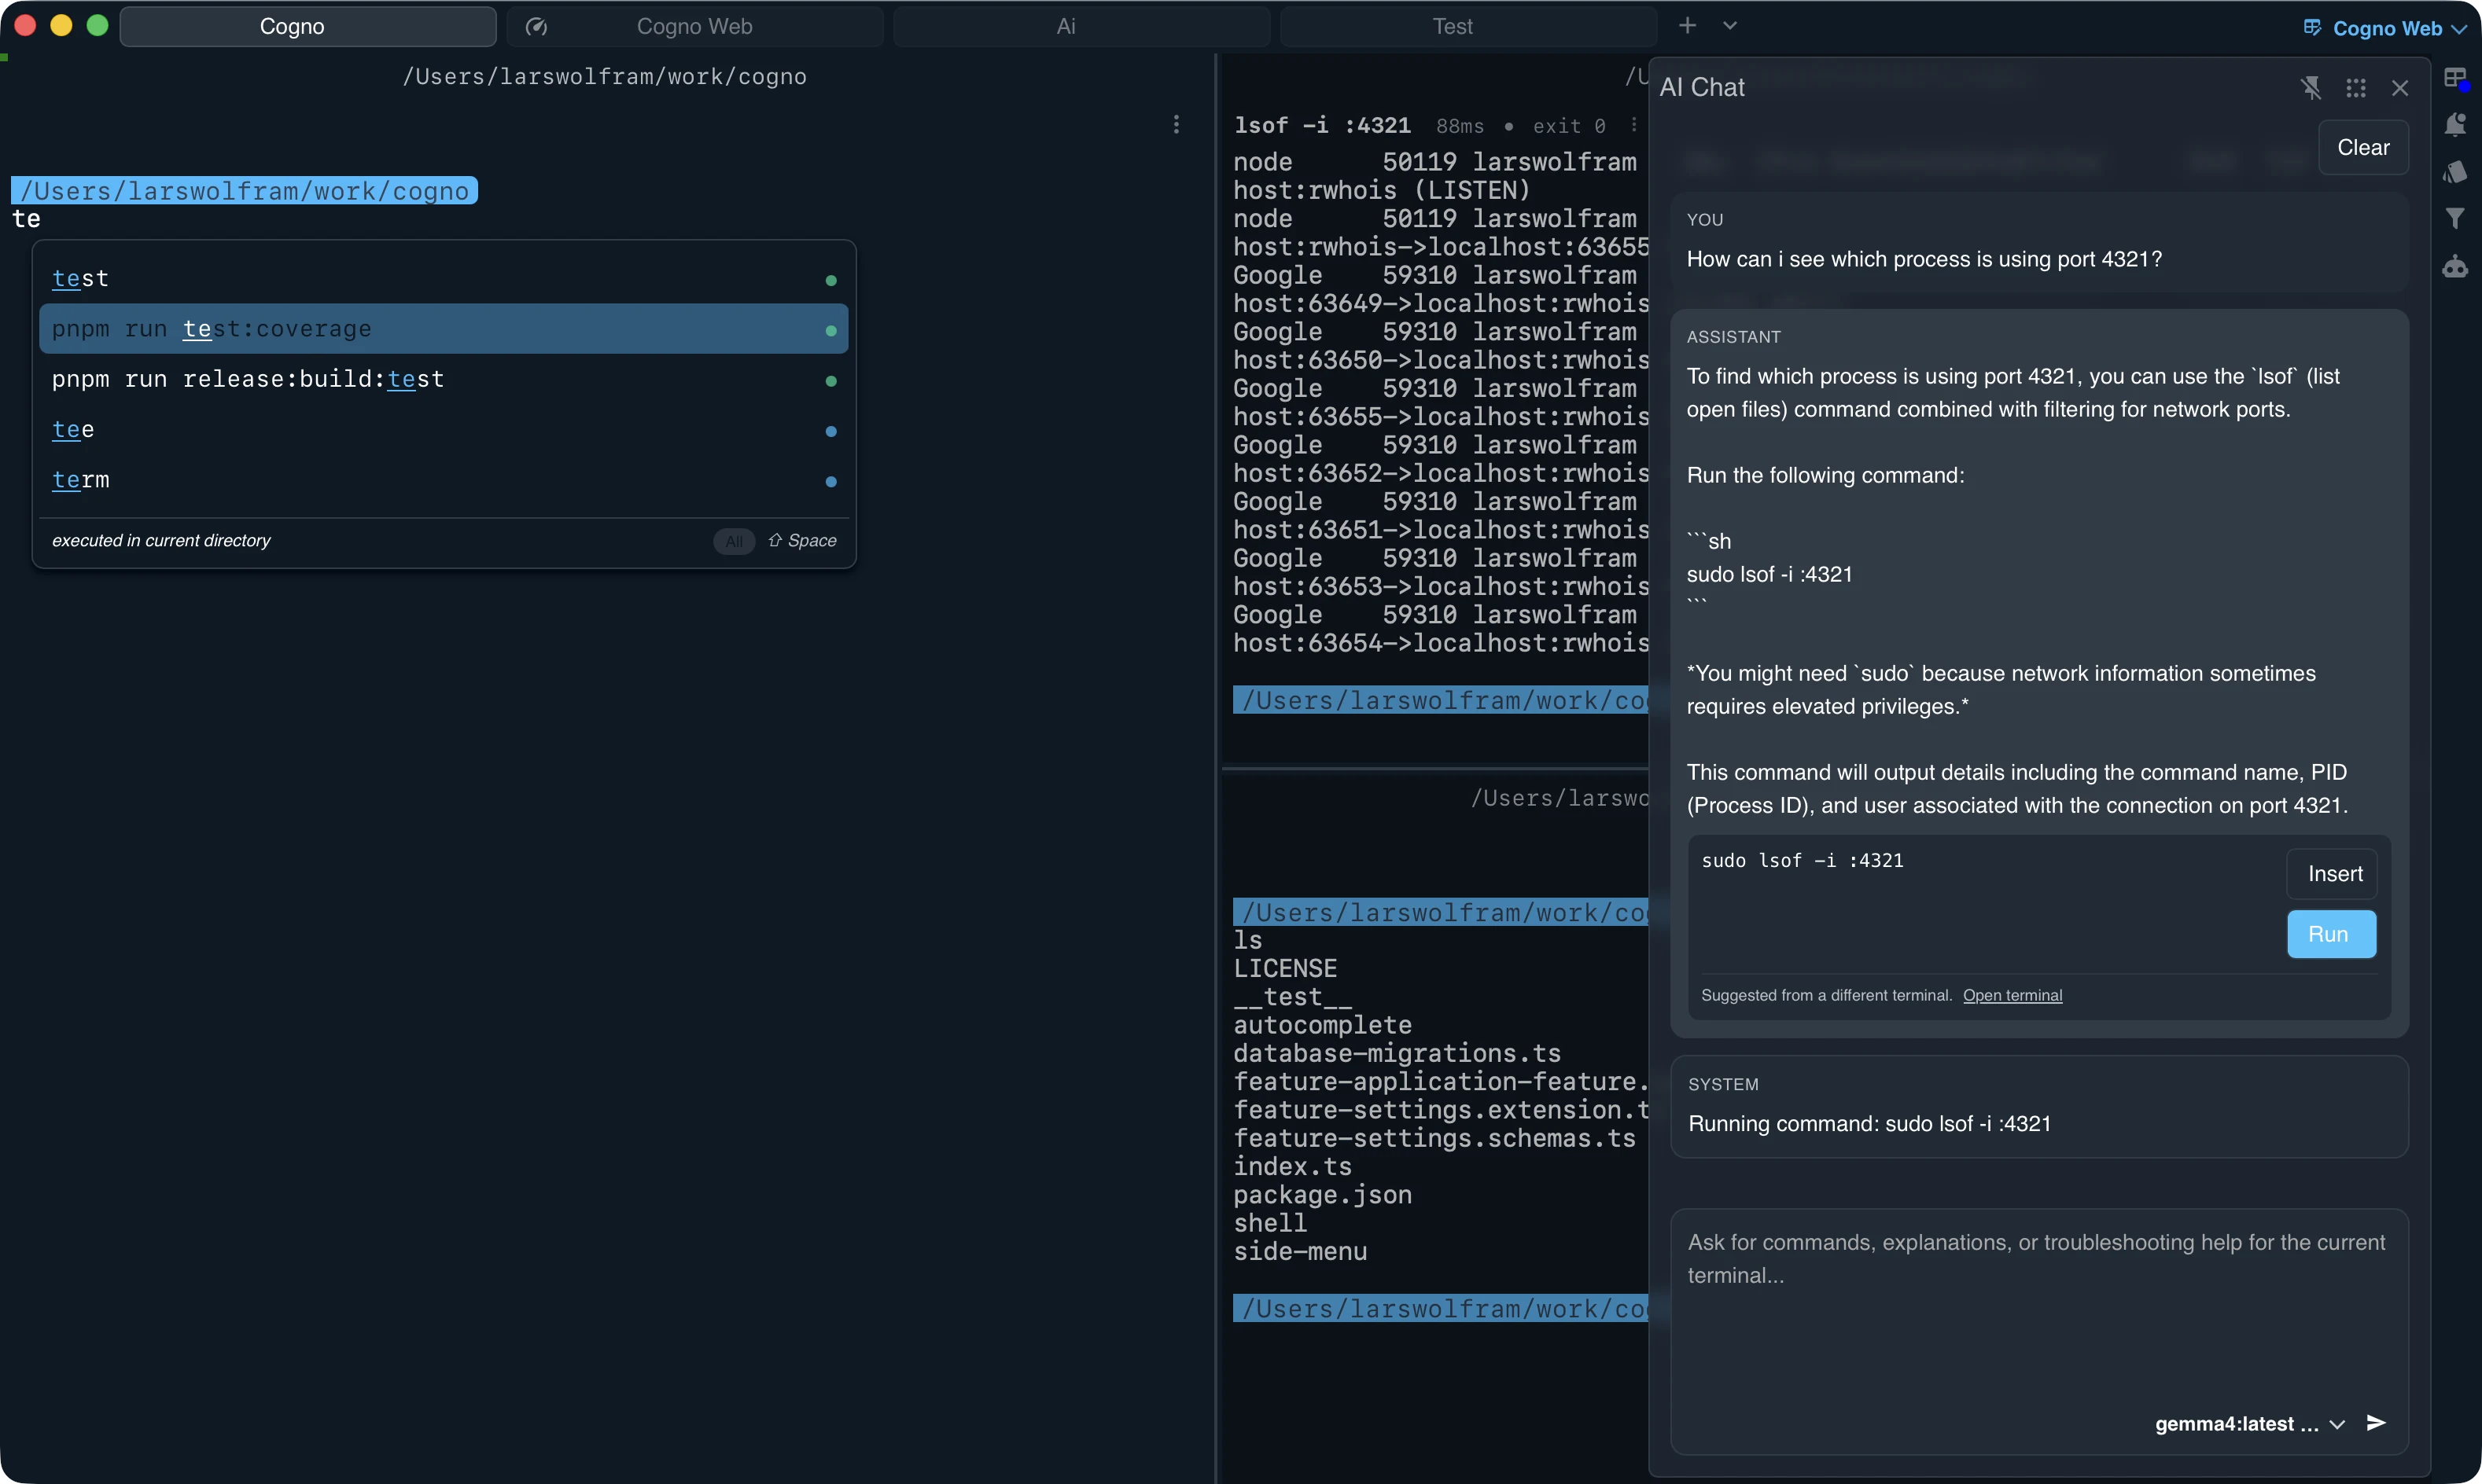Click the 'sudo lsof -i :4321' code block
This screenshot has height=1484, width=2482.
click(x=1802, y=861)
